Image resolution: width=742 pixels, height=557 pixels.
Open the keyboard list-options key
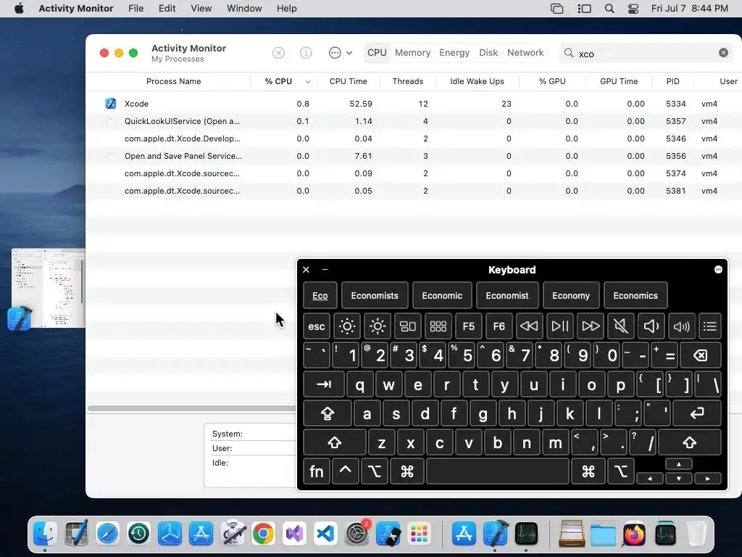709,326
